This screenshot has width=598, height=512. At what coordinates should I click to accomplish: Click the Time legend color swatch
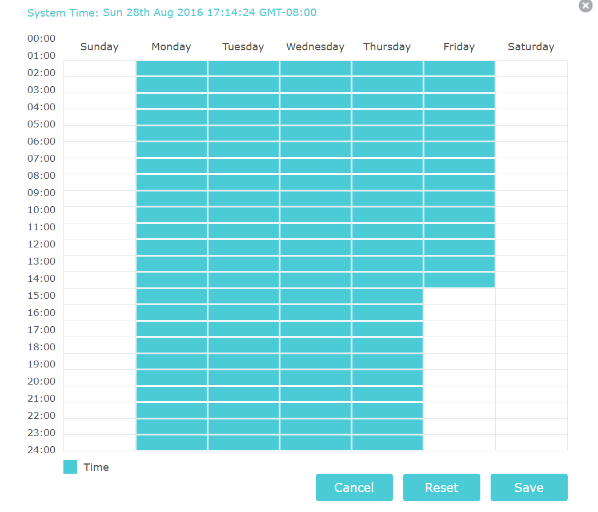point(70,467)
